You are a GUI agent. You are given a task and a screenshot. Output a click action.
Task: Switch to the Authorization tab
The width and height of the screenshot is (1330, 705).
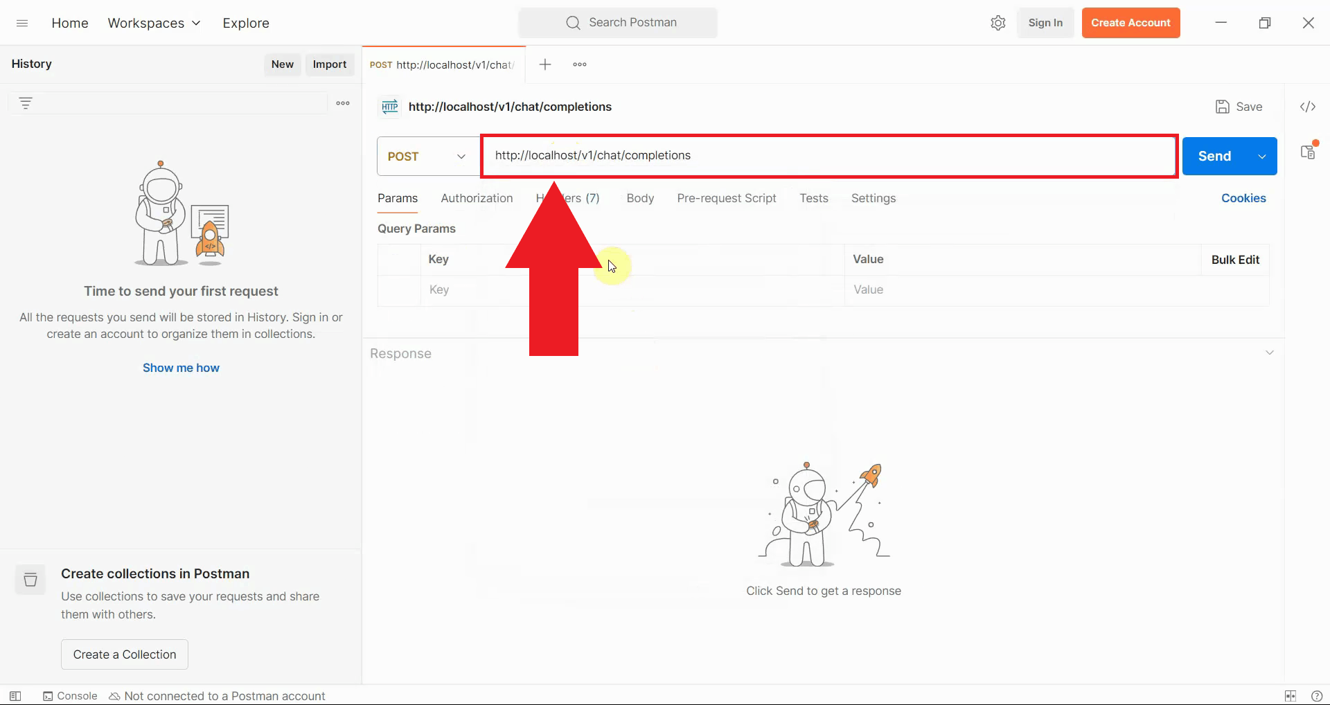[x=477, y=198]
